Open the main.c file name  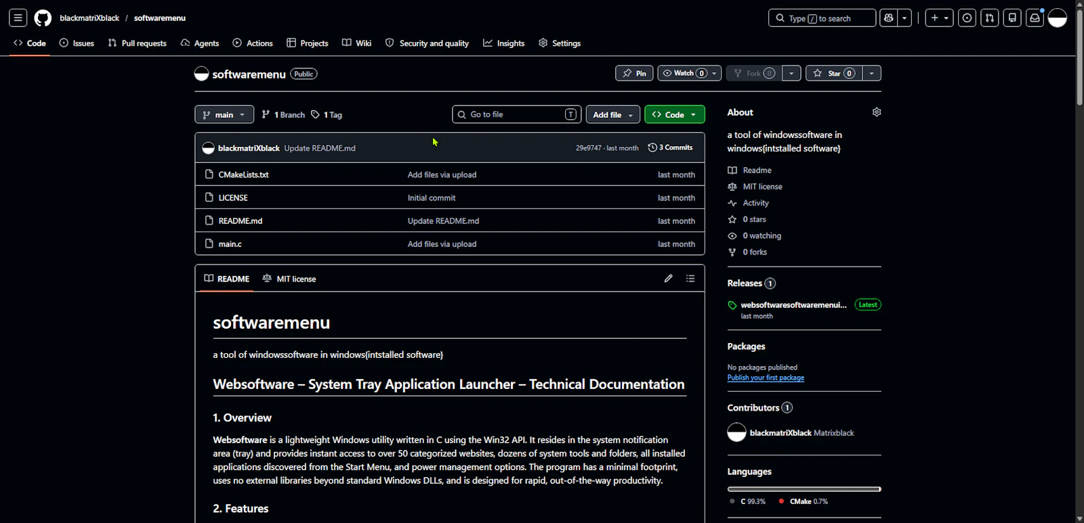click(230, 244)
